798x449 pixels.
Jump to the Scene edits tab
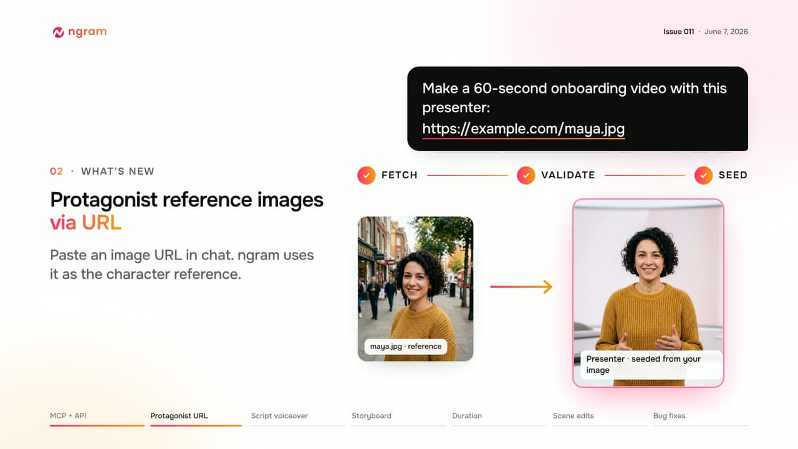point(600,418)
